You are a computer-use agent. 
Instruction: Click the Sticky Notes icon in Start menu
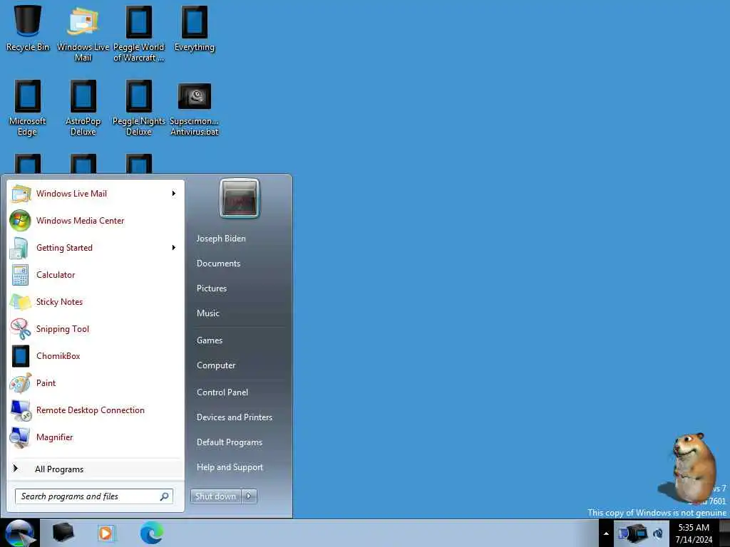[21, 302]
